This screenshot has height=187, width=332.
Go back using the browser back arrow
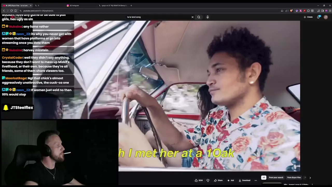coord(4,11)
